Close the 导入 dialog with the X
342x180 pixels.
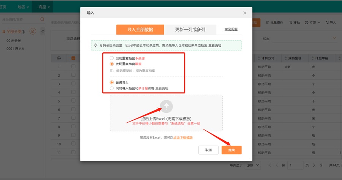(245, 13)
